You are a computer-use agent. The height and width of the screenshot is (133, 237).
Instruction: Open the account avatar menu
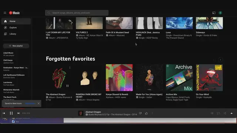tap(220, 13)
